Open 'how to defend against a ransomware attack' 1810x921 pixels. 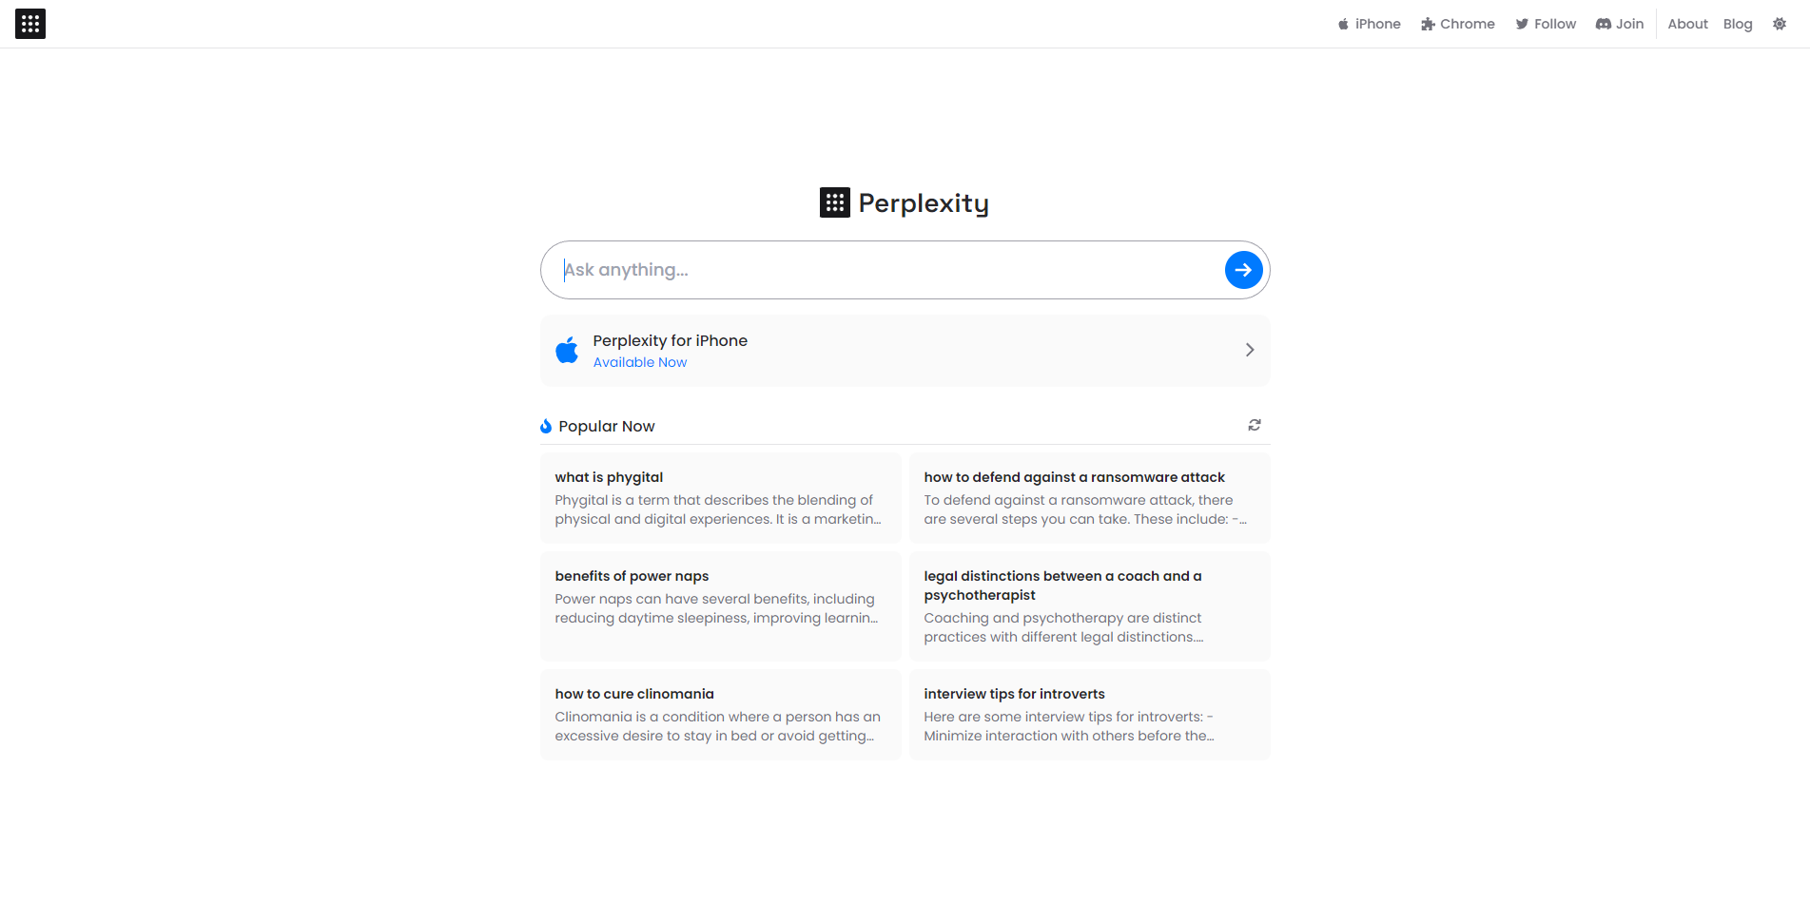[x=1089, y=498]
